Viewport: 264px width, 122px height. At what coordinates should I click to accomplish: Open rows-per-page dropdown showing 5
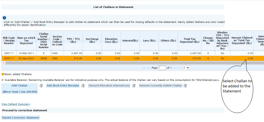pyautogui.click(x=186, y=68)
